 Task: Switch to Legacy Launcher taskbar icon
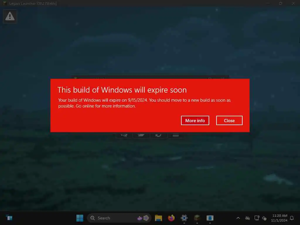tap(197, 218)
